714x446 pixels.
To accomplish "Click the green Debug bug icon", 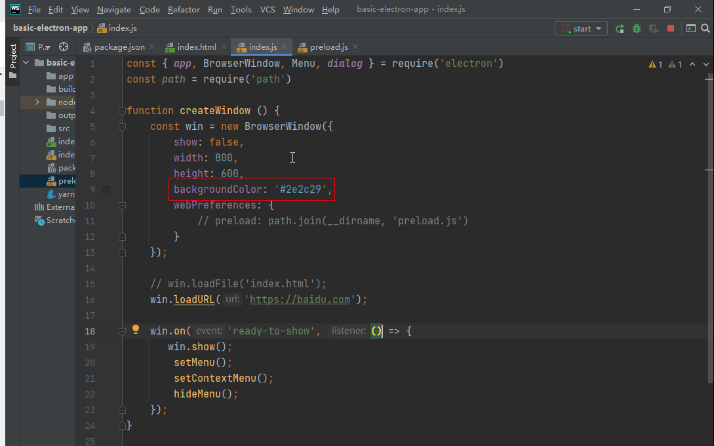I will (x=637, y=29).
